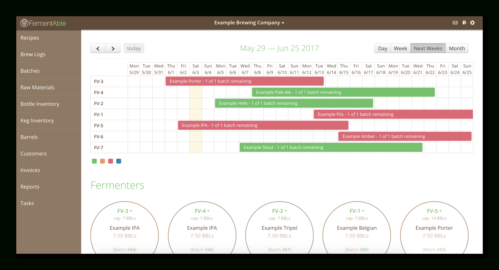Open the settings gear icon
The width and height of the screenshot is (499, 270).
coord(473,23)
